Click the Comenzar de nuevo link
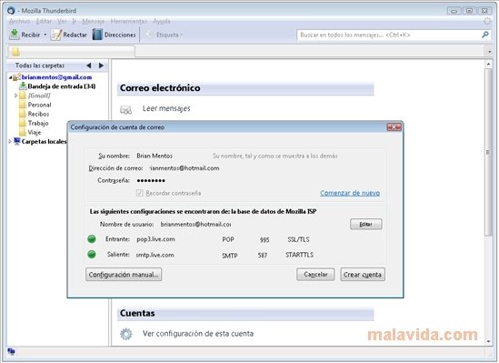Viewport: 499px width, 363px height. [350, 193]
